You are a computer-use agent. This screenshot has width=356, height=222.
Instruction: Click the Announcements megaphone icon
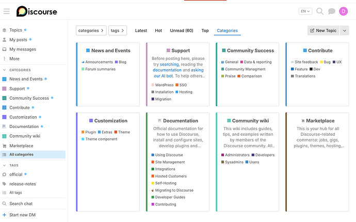tap(83, 62)
